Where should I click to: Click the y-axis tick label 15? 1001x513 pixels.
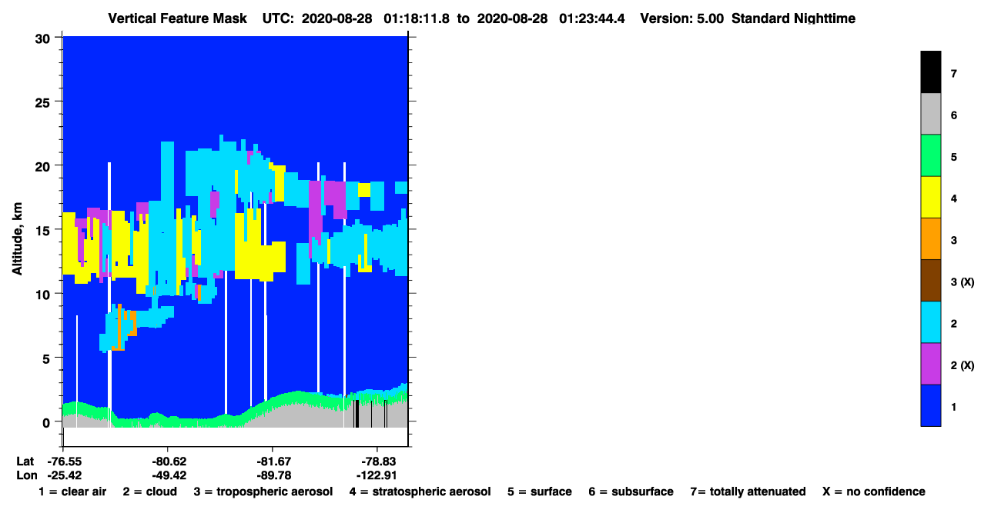pyautogui.click(x=45, y=230)
